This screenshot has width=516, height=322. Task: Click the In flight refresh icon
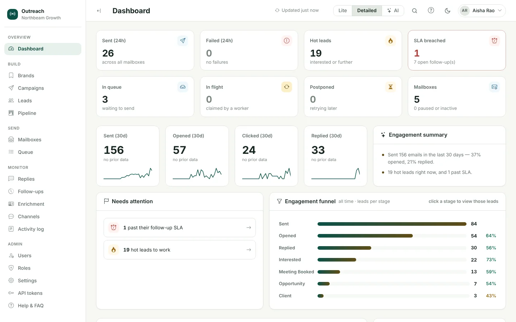pyautogui.click(x=287, y=87)
